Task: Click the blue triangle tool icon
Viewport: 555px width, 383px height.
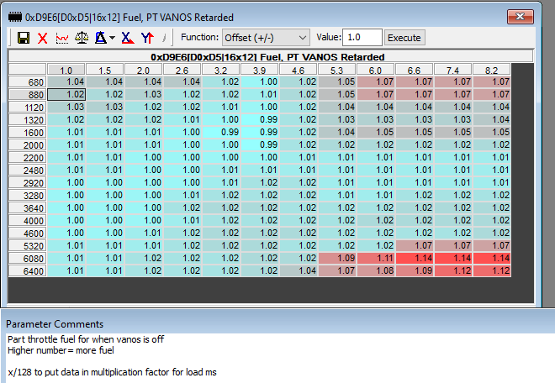Action: click(100, 38)
